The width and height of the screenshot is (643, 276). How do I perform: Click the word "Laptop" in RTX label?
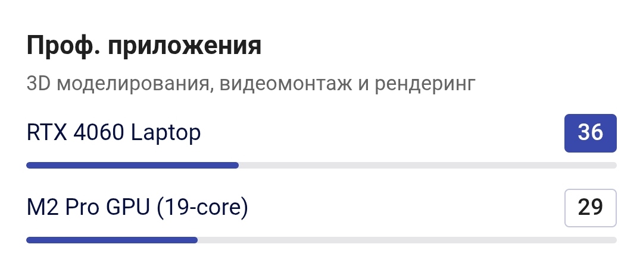[x=166, y=134]
